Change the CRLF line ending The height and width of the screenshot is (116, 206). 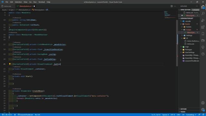[179, 115]
